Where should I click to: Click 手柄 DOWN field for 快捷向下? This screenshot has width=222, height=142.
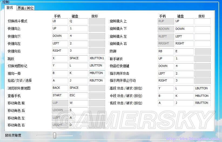click(60, 36)
